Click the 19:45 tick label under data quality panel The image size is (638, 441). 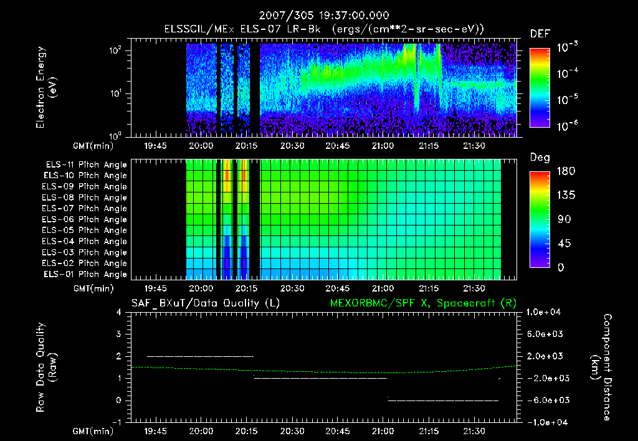pos(155,431)
